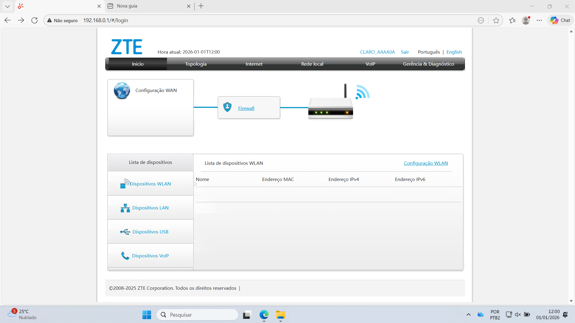Click the Firewall shield icon
This screenshot has height=323, width=575.
click(x=227, y=107)
